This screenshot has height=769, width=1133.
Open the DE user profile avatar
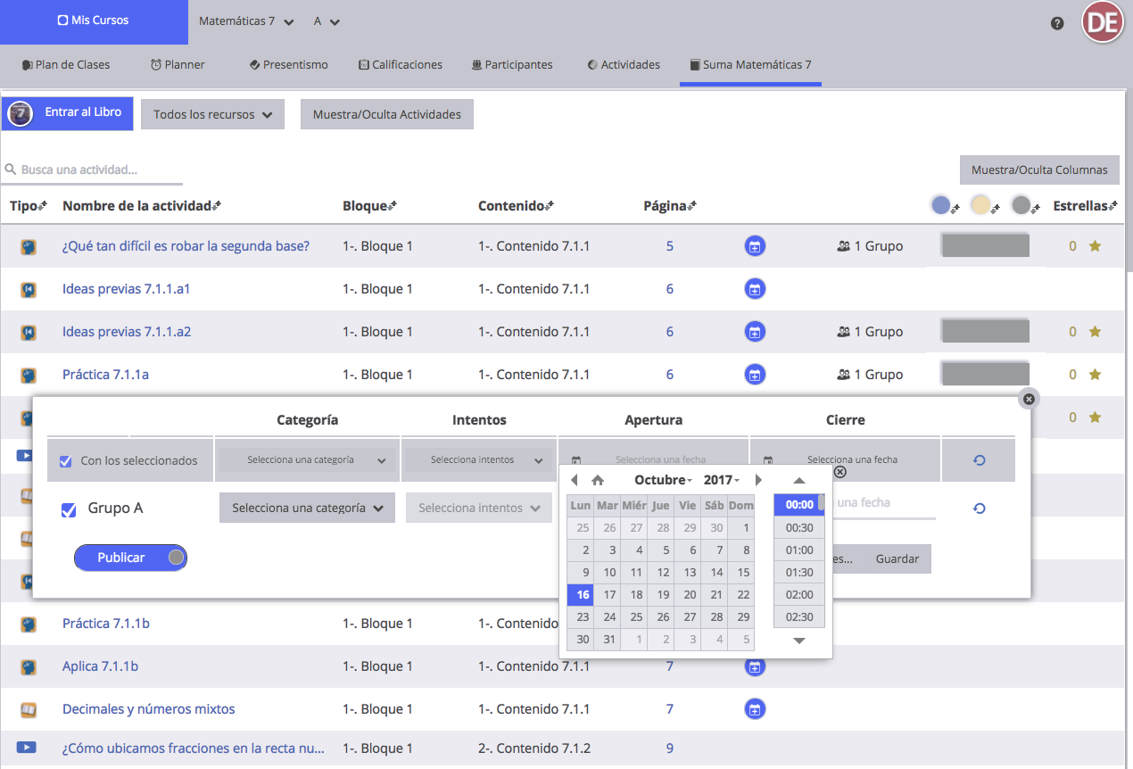(x=1102, y=23)
